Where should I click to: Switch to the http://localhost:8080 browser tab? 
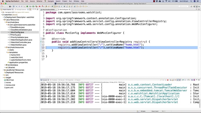tap(48, 9)
